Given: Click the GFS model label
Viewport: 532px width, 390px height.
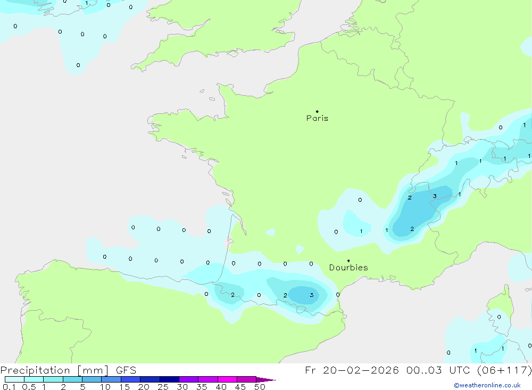Looking at the screenshot, I should tap(126, 370).
